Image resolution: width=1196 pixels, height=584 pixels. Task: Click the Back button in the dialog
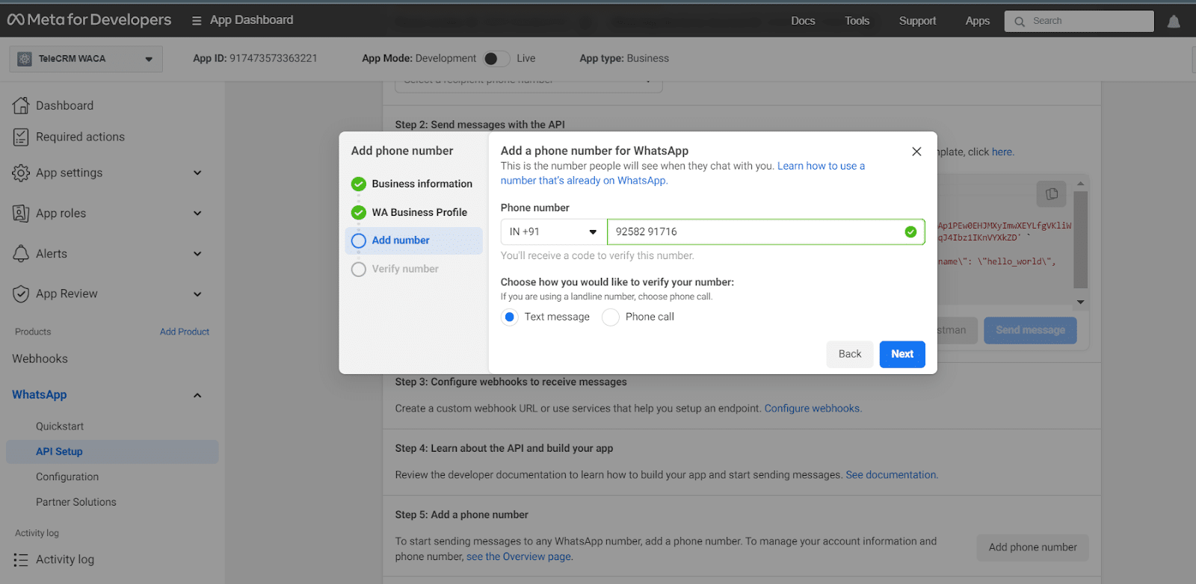[850, 354]
